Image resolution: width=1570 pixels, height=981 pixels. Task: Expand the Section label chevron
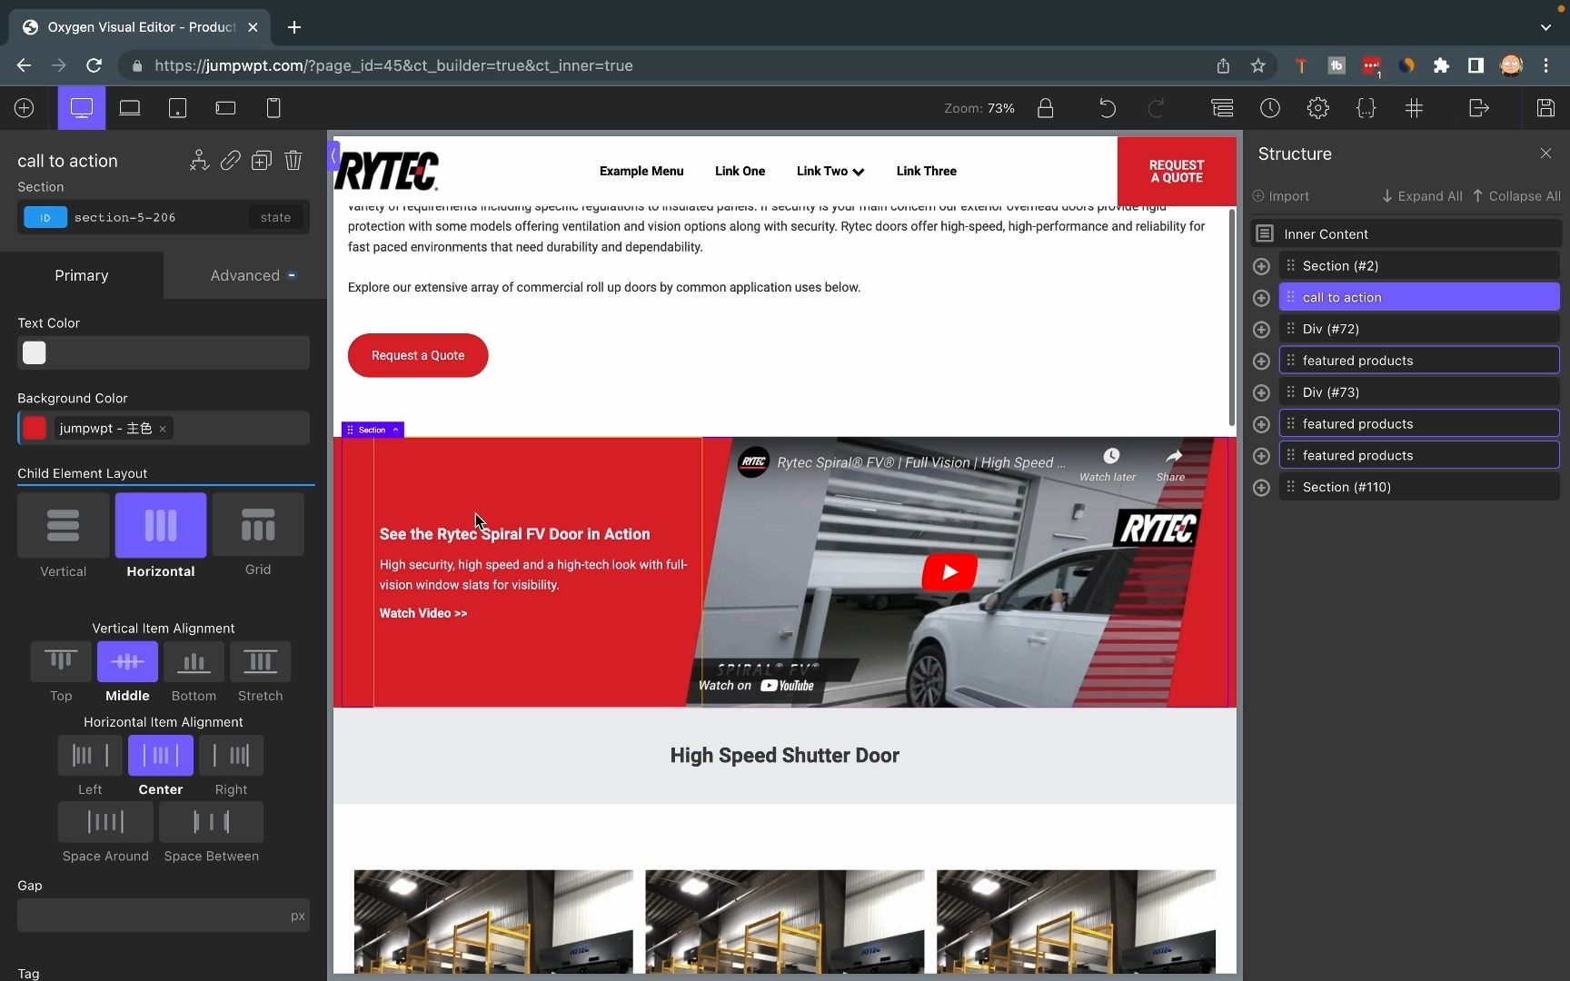[x=395, y=430]
